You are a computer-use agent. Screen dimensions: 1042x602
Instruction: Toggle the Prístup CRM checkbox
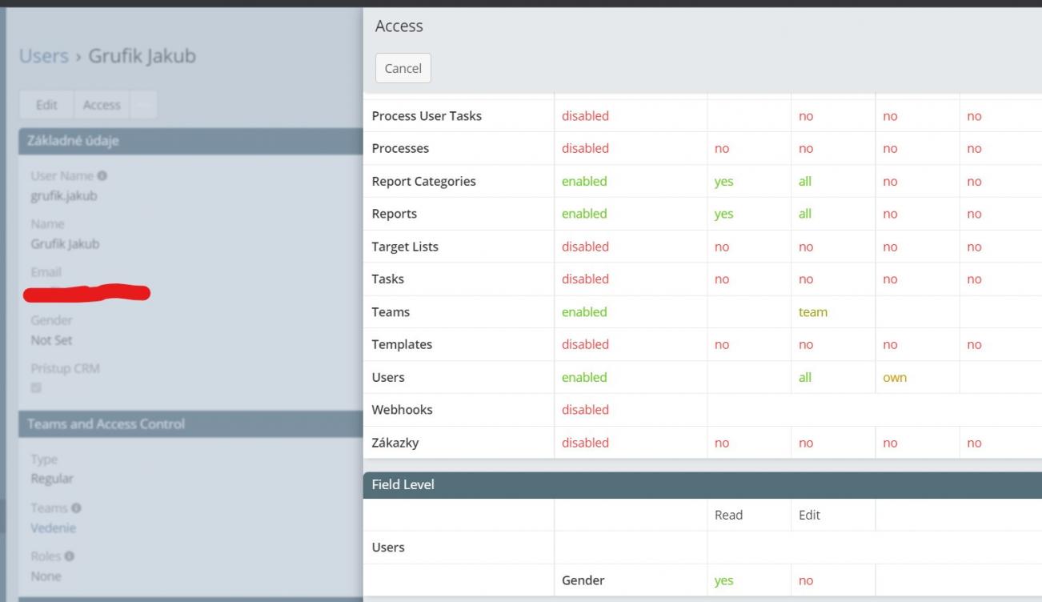(36, 387)
